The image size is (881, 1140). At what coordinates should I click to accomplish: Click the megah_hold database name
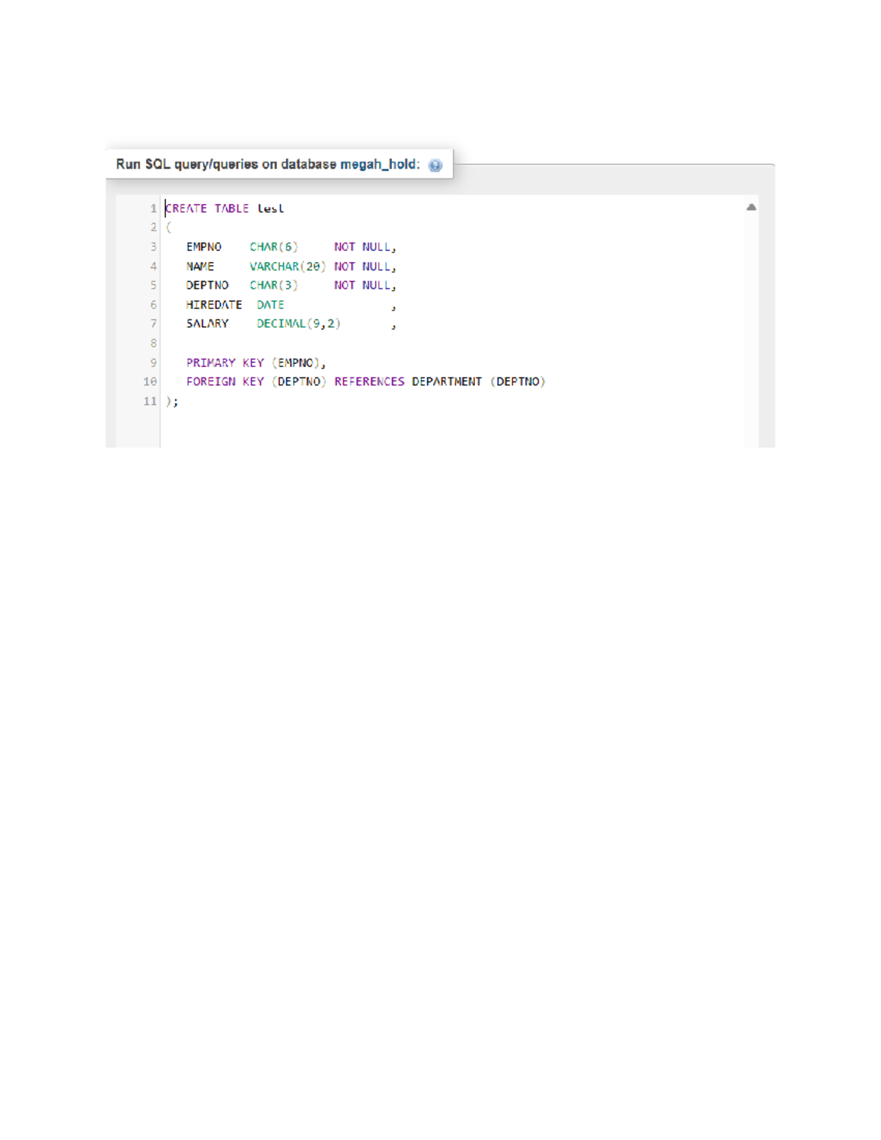click(379, 164)
